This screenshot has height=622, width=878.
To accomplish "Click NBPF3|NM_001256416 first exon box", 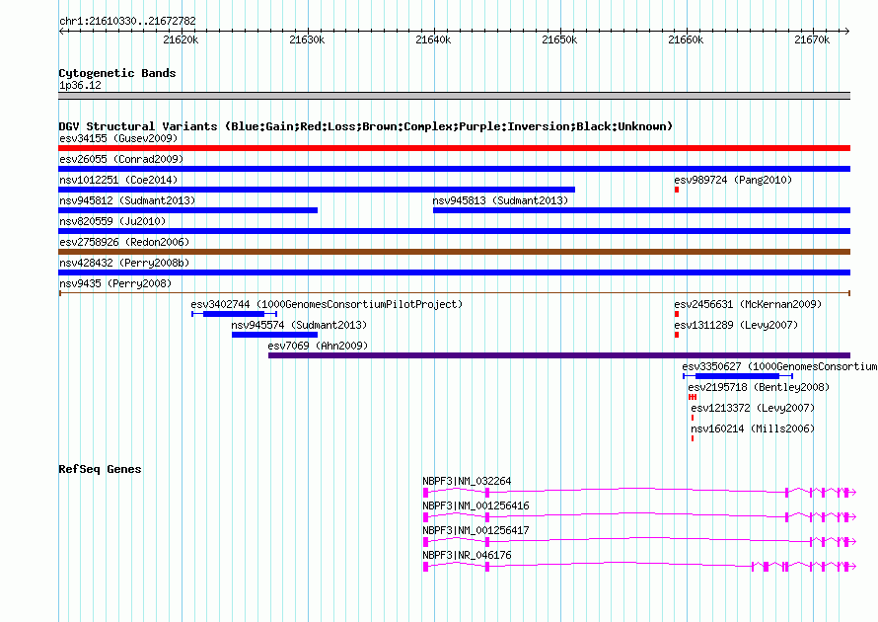I will click(425, 517).
